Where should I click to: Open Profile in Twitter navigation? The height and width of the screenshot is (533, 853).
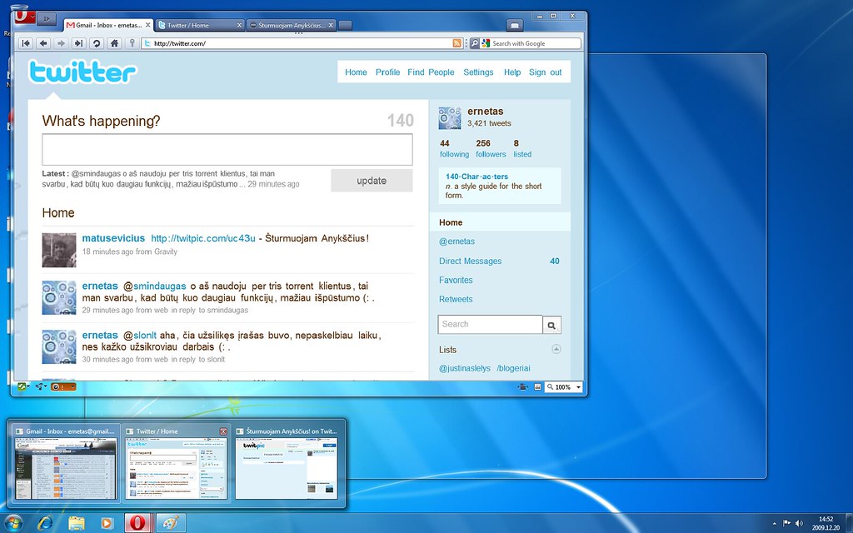(387, 72)
